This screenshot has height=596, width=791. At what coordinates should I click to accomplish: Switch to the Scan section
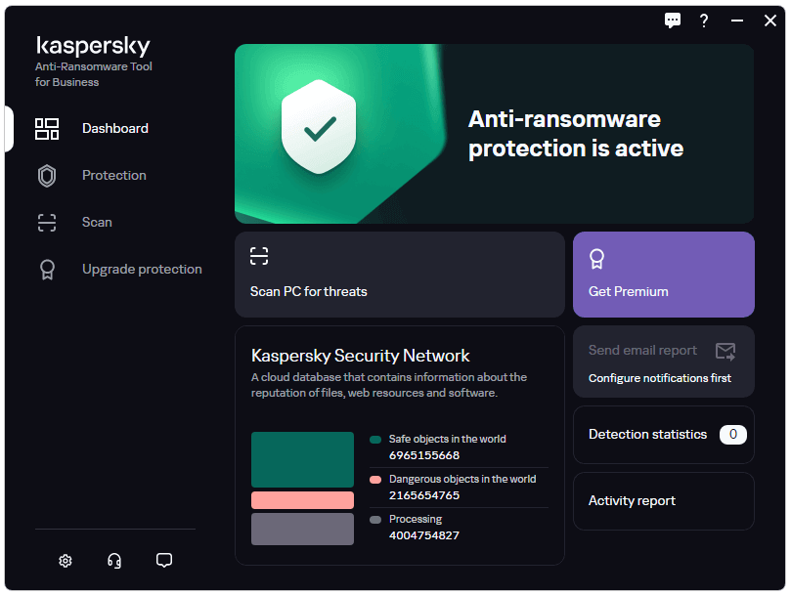(x=97, y=223)
